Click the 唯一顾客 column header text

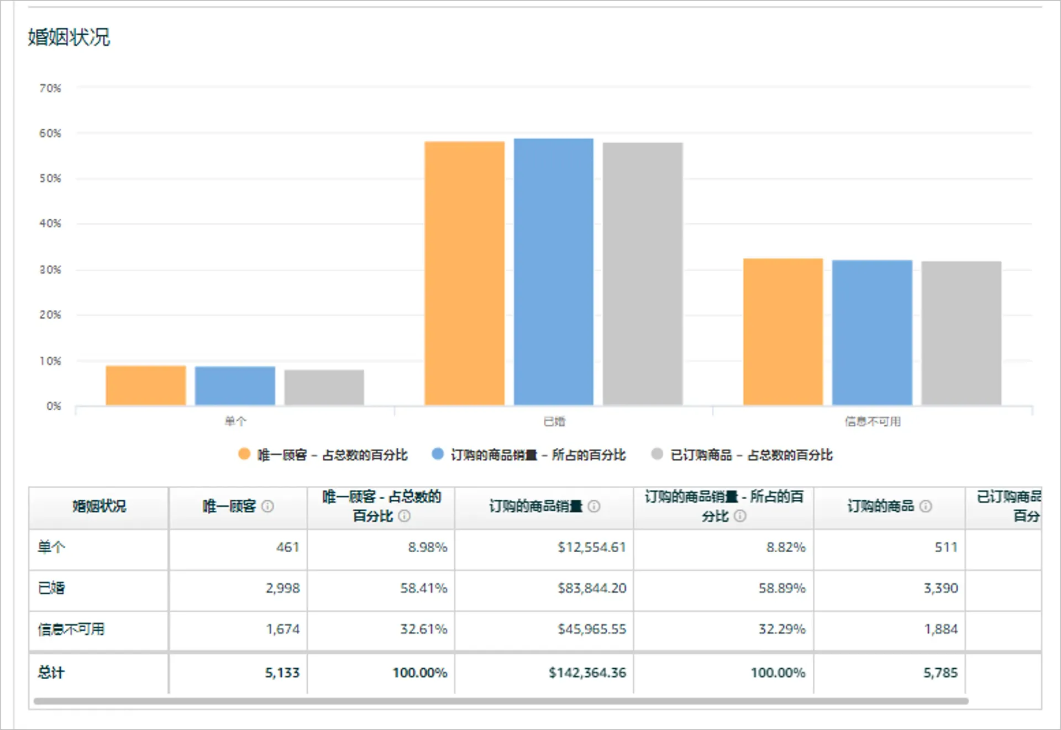click(229, 506)
